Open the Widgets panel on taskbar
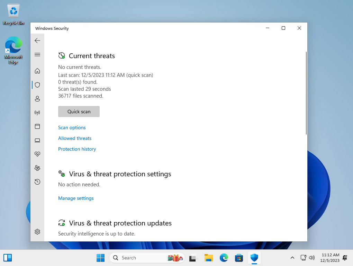Image resolution: width=353 pixels, height=266 pixels. pos(8,258)
